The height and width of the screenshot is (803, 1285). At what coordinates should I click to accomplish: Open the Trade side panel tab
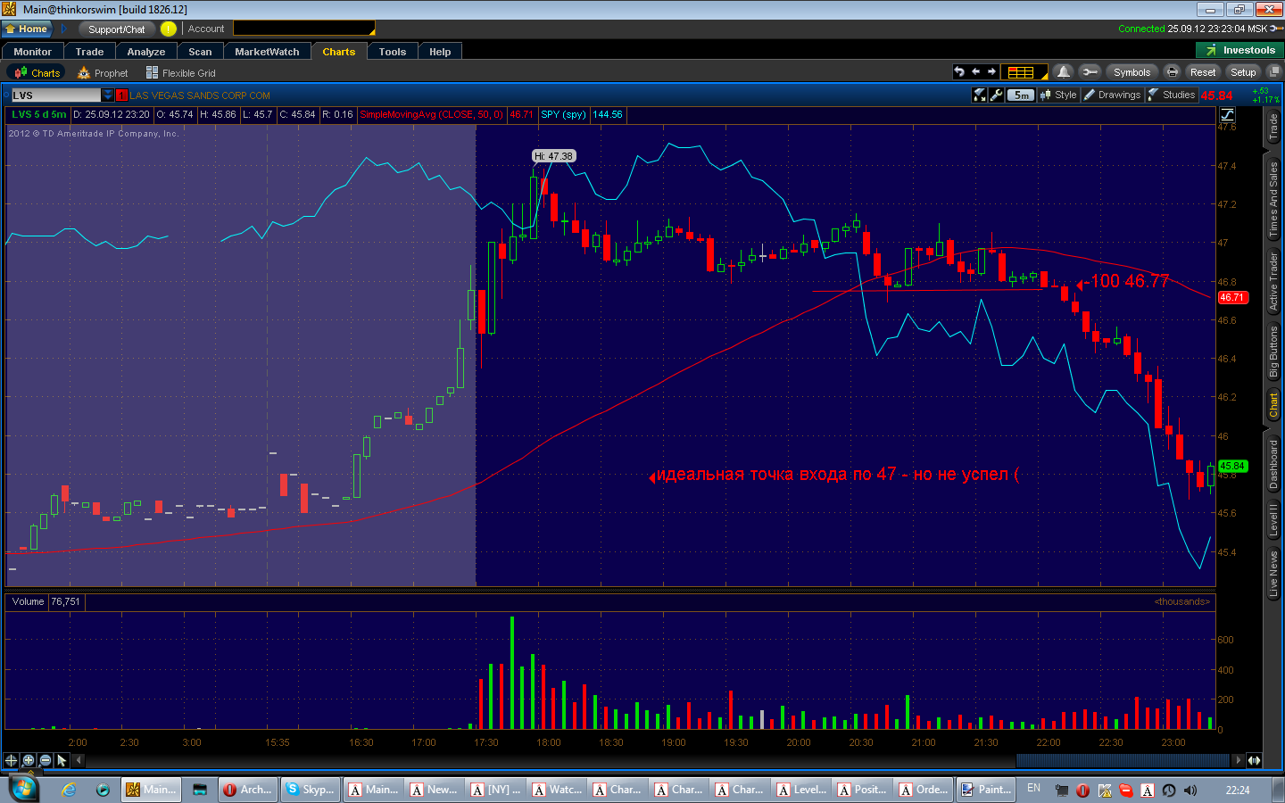[x=1273, y=128]
